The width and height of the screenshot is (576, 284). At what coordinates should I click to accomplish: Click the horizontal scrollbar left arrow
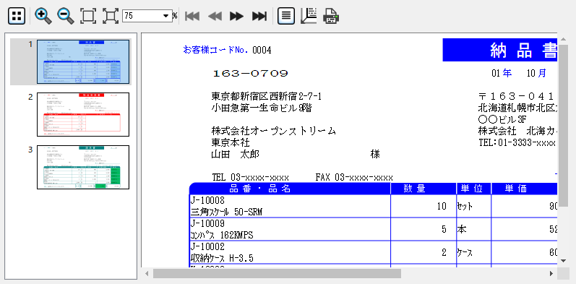tap(147, 273)
